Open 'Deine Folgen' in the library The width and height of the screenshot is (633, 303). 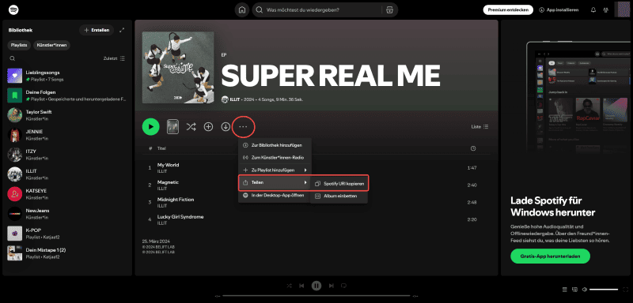(67, 95)
